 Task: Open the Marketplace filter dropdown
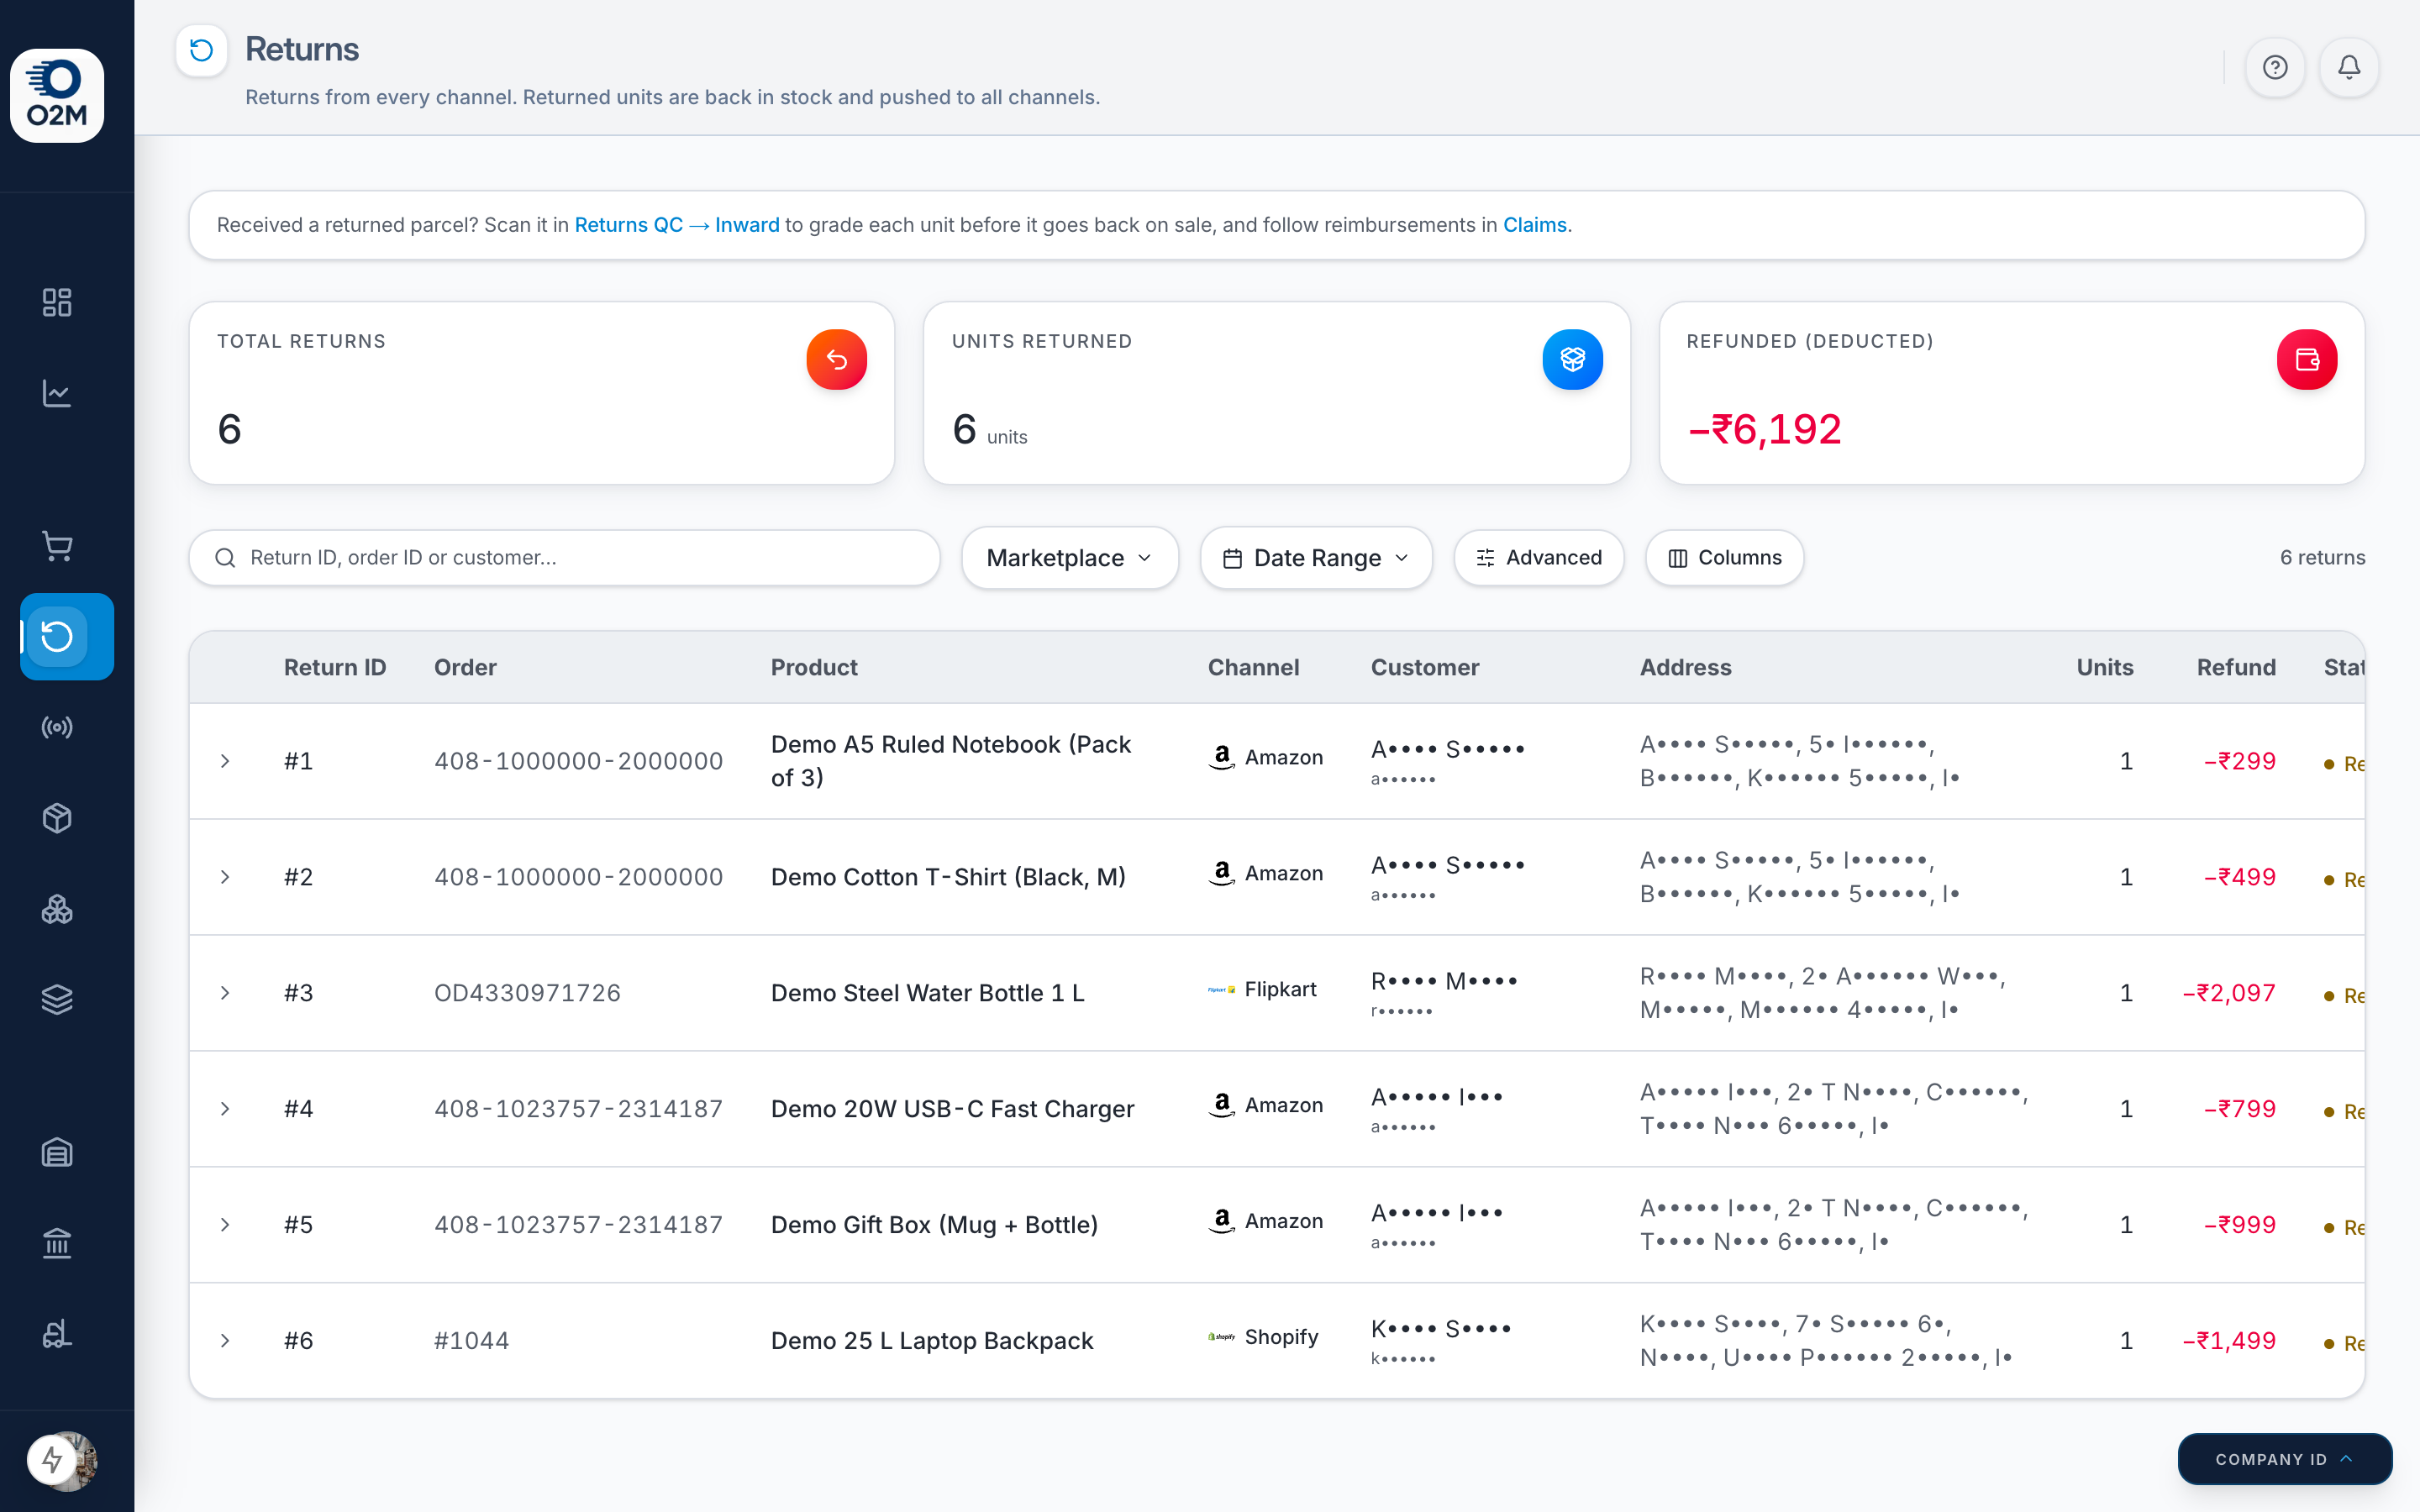1070,558
